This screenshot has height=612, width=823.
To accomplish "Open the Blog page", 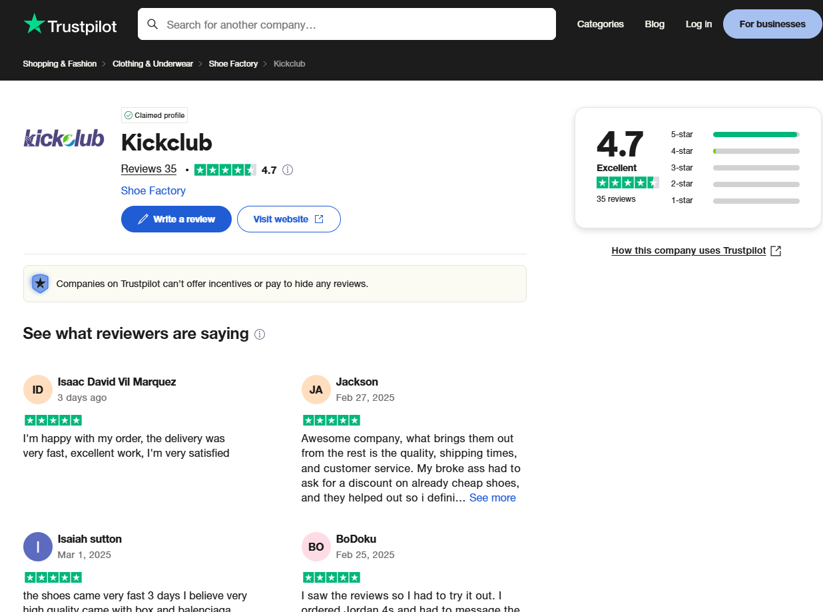I will 655,24.
